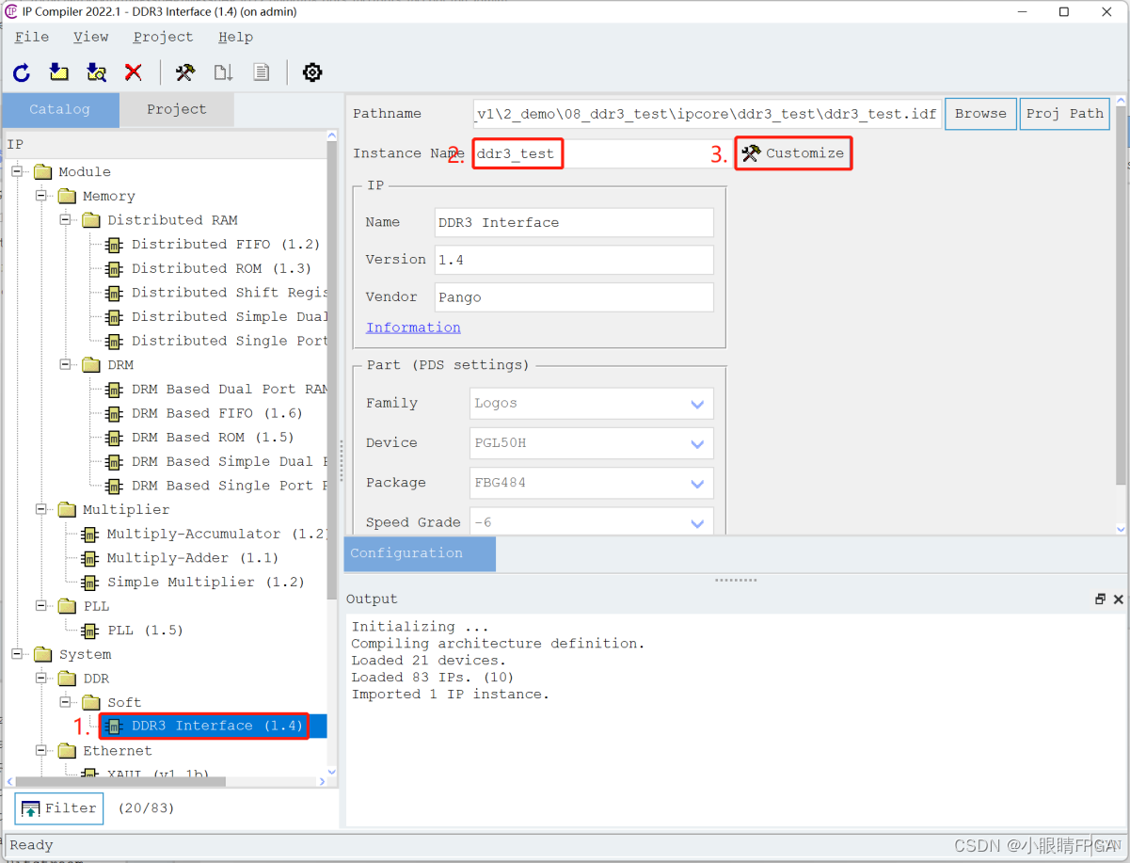1130x863 pixels.
Task: Open the Information link
Action: [x=413, y=328]
